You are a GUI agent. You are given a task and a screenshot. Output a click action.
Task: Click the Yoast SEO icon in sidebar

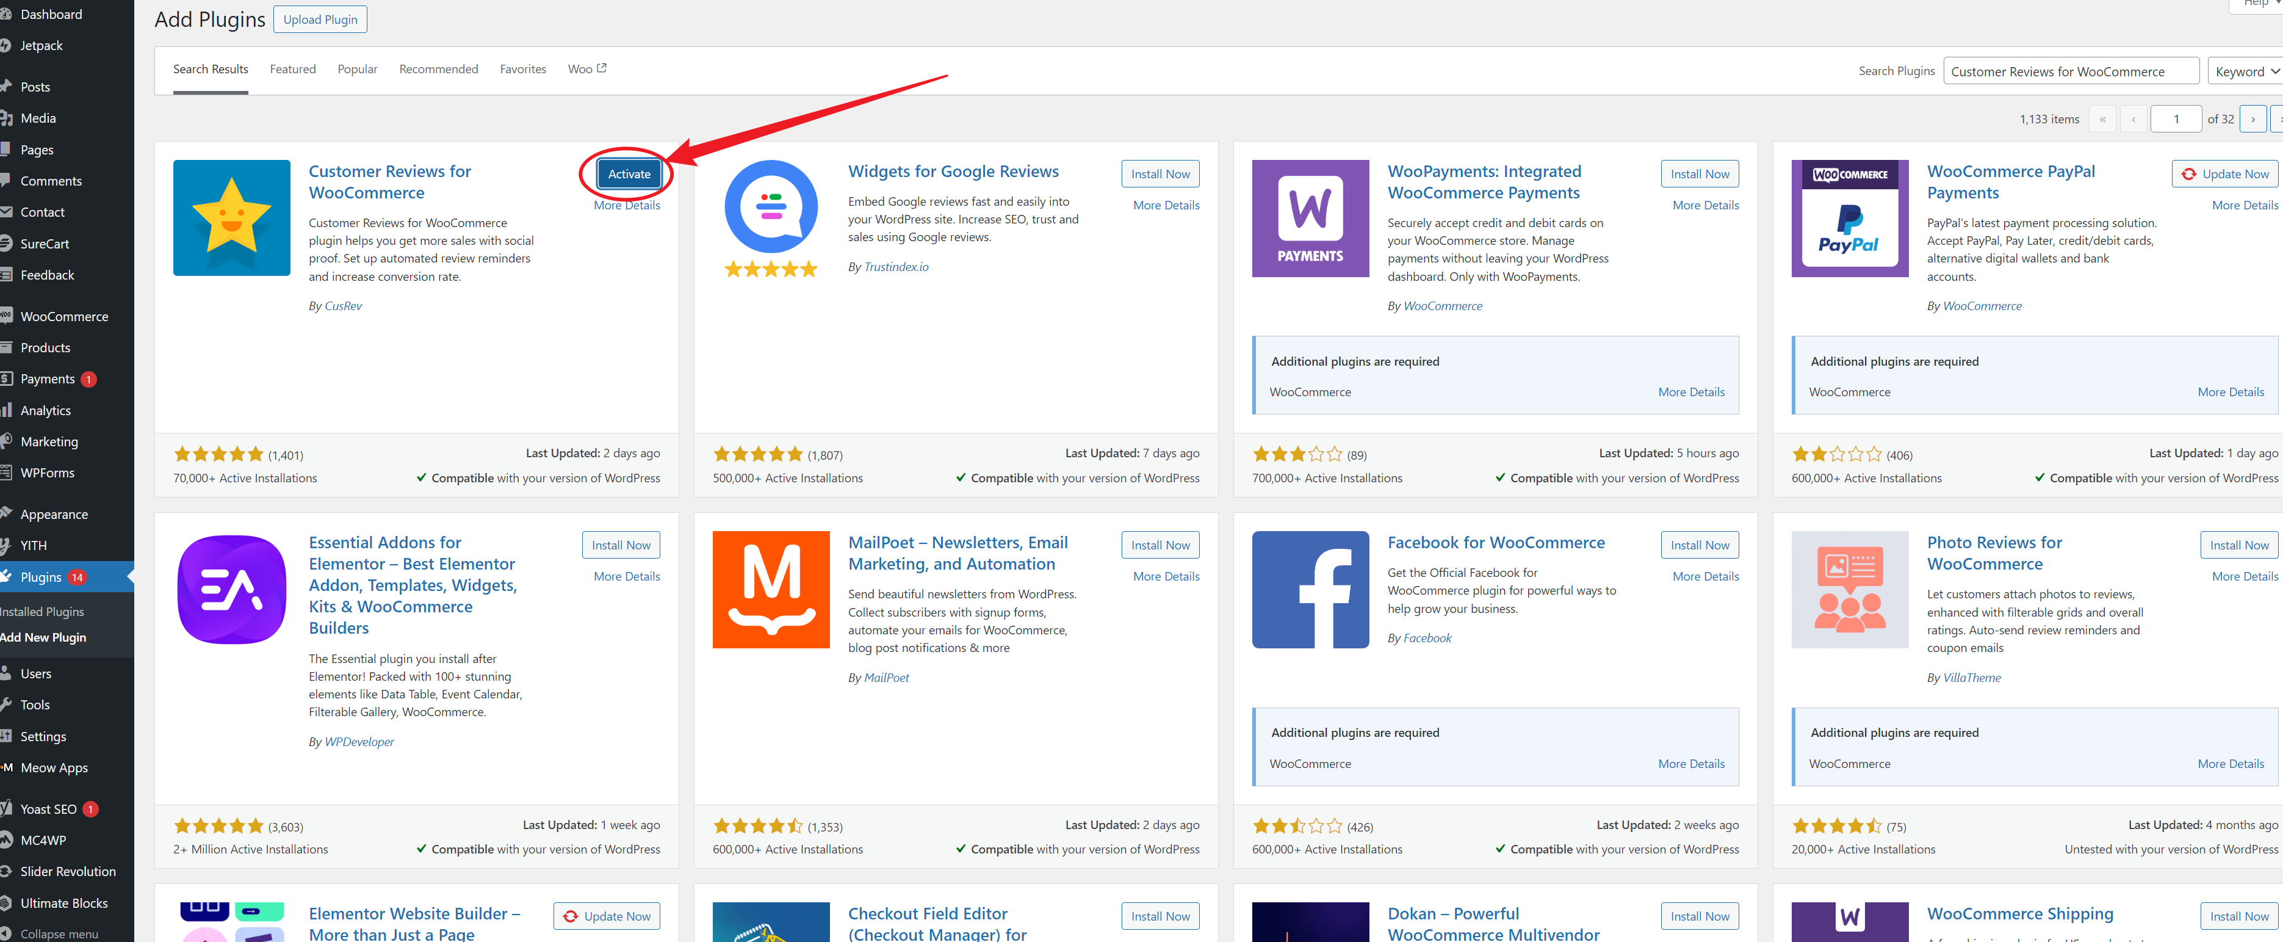click(10, 806)
